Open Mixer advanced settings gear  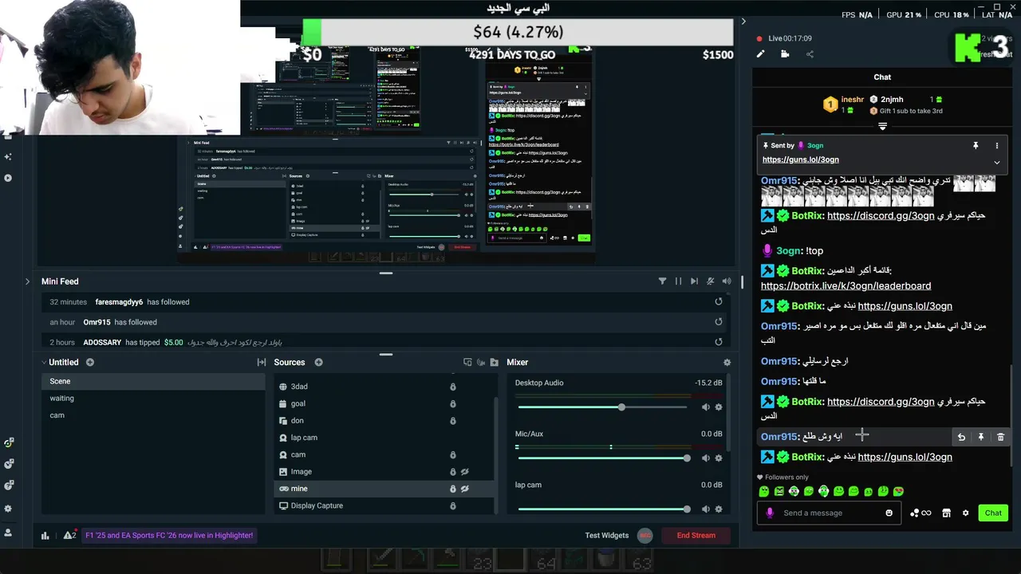pos(727,362)
